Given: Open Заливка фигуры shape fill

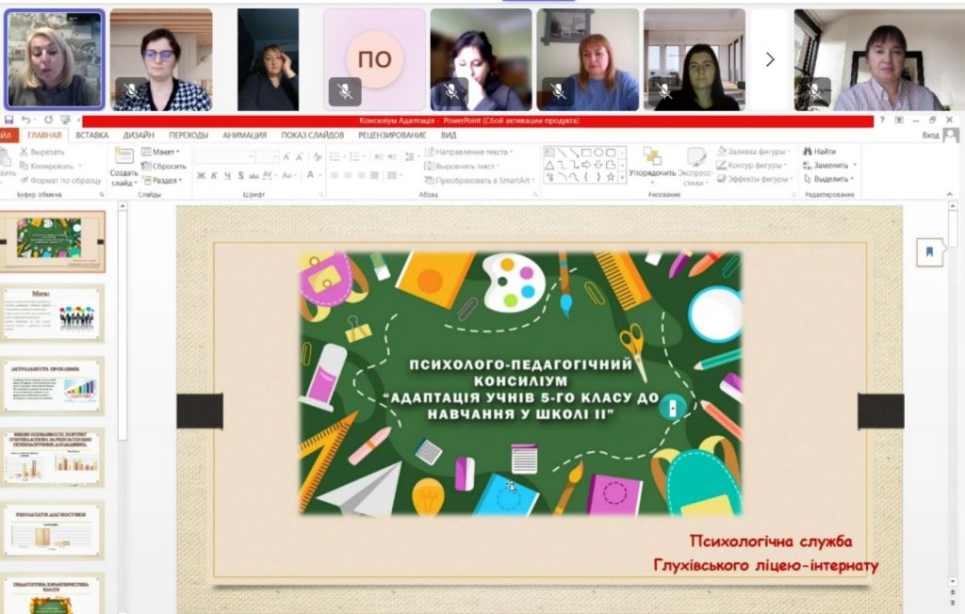Looking at the screenshot, I should 753,151.
